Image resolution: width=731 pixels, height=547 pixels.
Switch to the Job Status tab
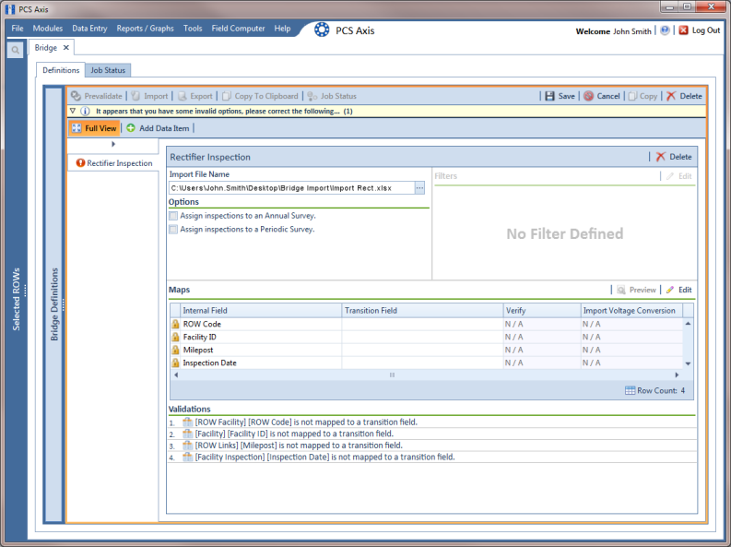(x=108, y=70)
